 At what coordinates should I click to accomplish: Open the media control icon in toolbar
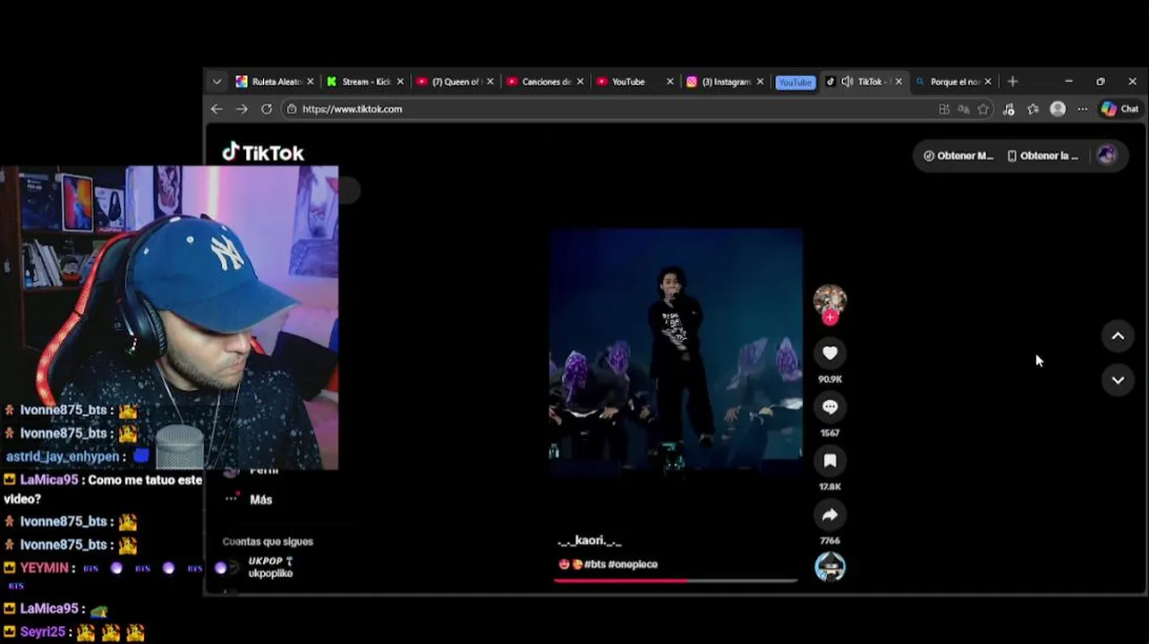tap(1009, 109)
